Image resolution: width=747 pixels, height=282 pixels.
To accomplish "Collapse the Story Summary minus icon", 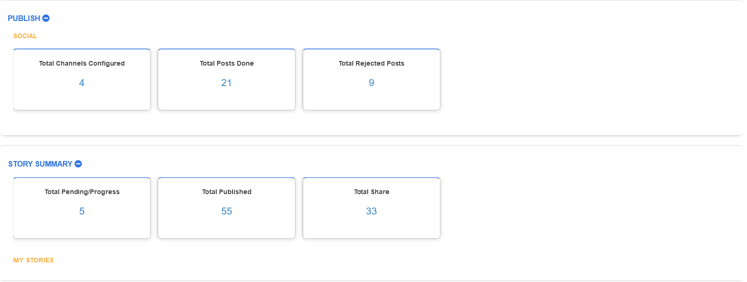I will 78,164.
